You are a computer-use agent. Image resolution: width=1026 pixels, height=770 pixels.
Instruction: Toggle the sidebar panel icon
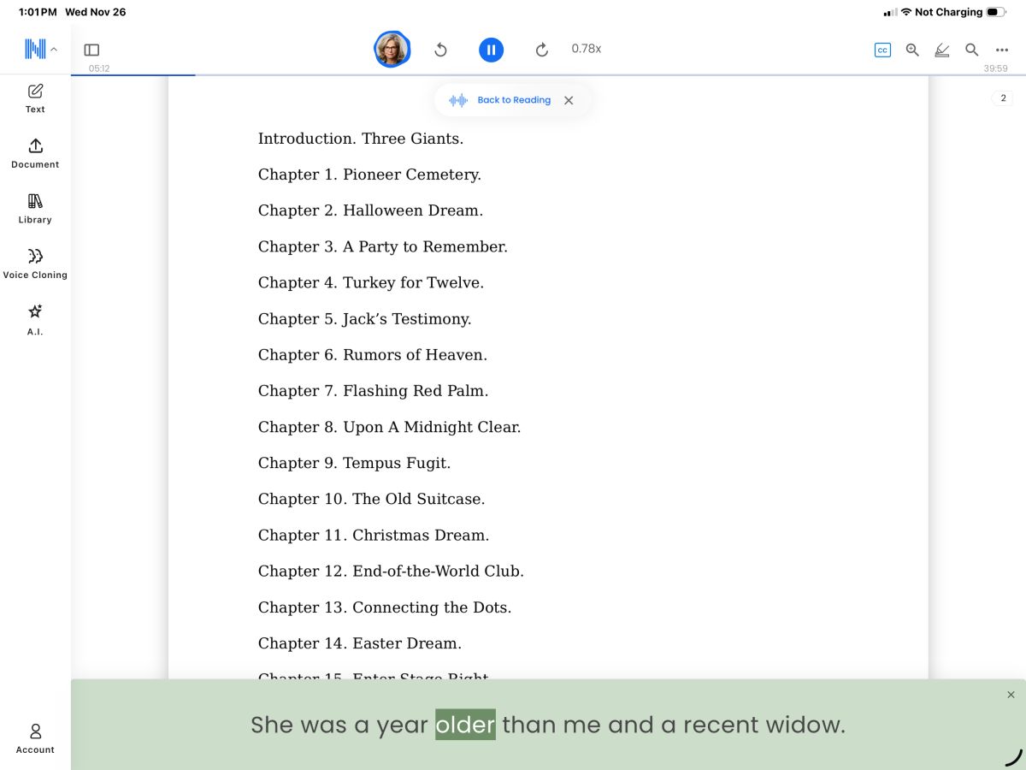click(91, 50)
